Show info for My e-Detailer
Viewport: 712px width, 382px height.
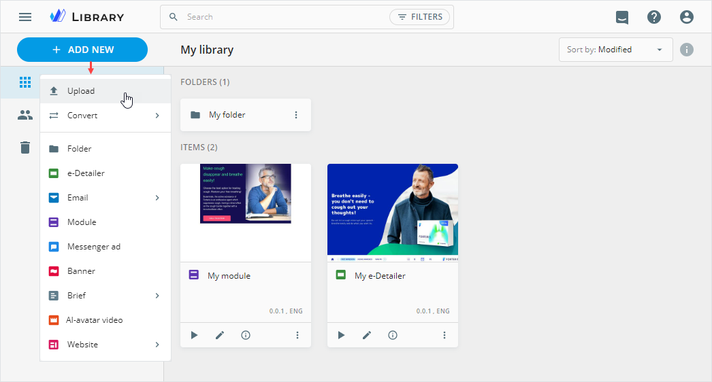[x=393, y=335]
